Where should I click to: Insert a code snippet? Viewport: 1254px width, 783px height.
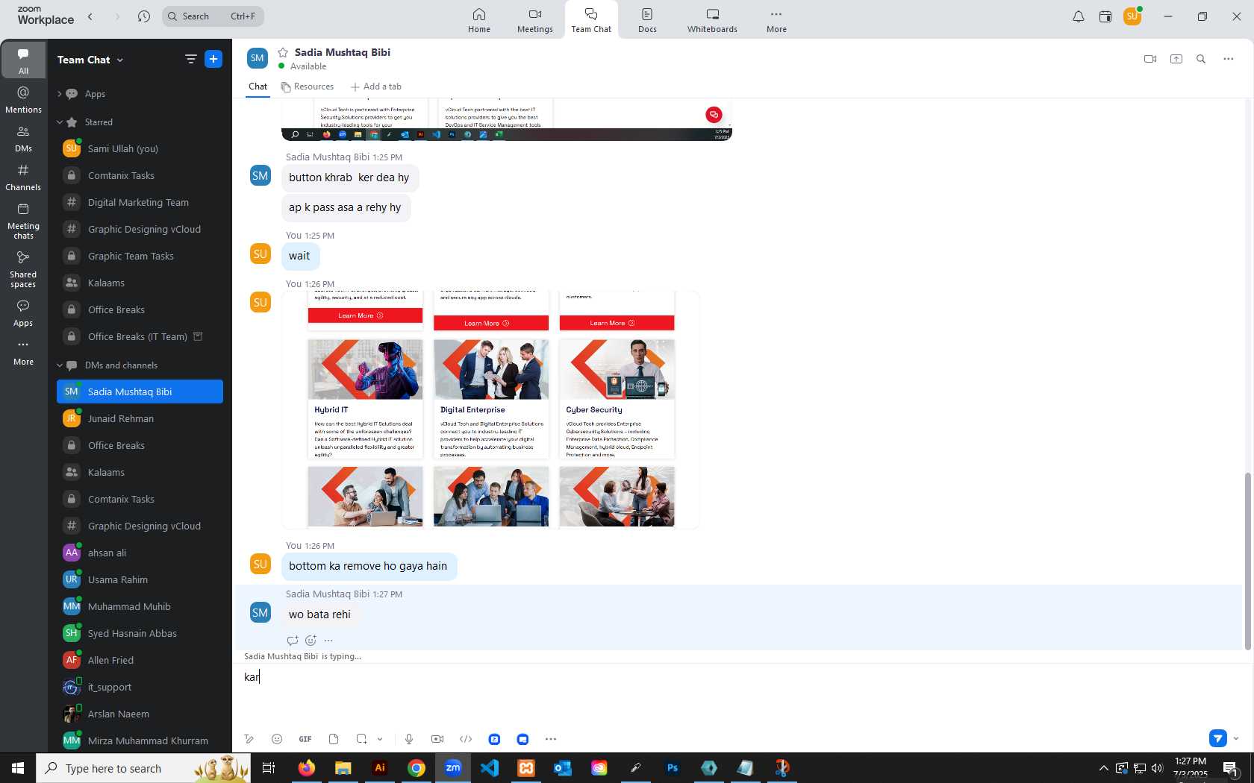pyautogui.click(x=466, y=739)
